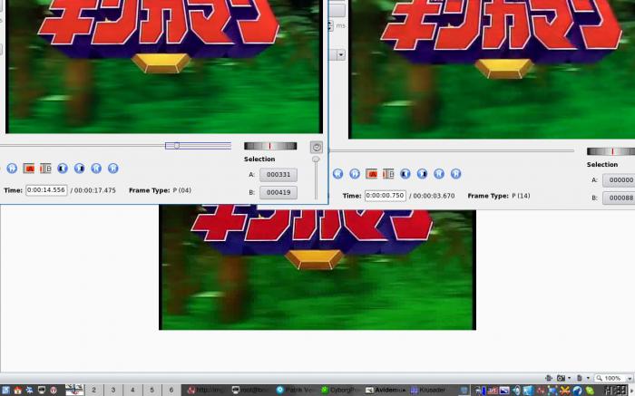
Task: Go to next keyframe in left Avidemux window
Action: click(x=12, y=169)
